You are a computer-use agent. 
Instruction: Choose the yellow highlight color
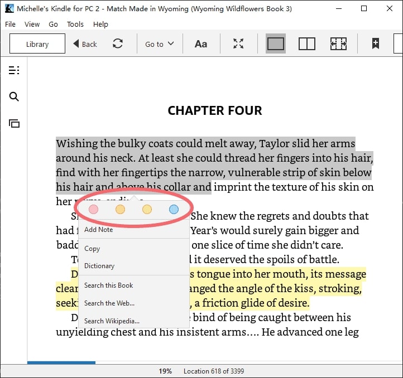[147, 209]
